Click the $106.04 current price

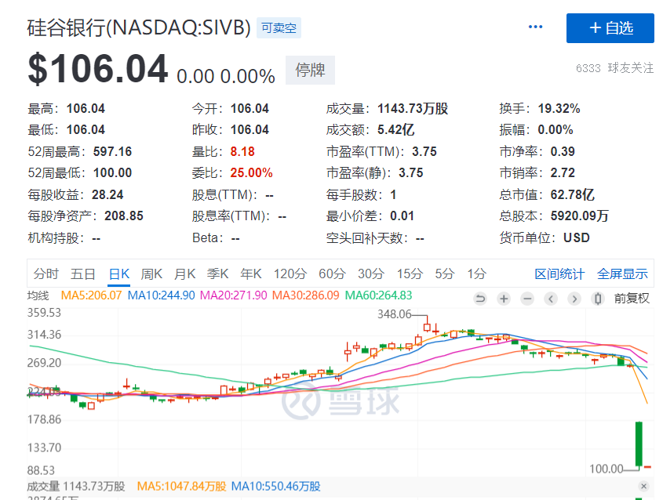(x=98, y=69)
